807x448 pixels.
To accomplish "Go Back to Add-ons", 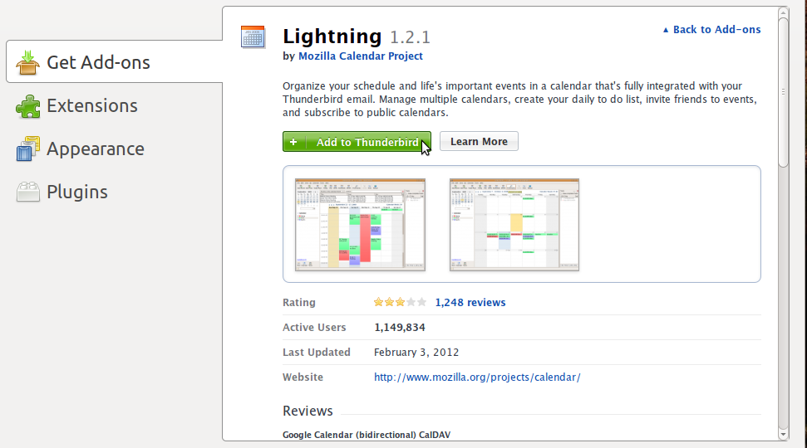I will tap(711, 30).
